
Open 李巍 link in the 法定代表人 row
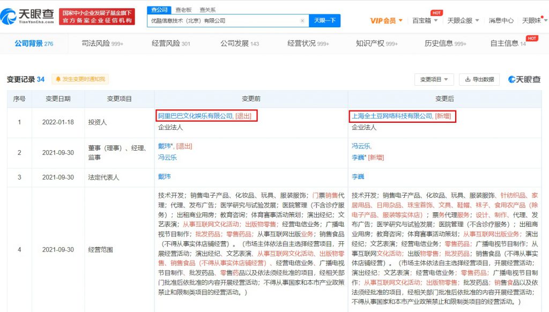358,177
